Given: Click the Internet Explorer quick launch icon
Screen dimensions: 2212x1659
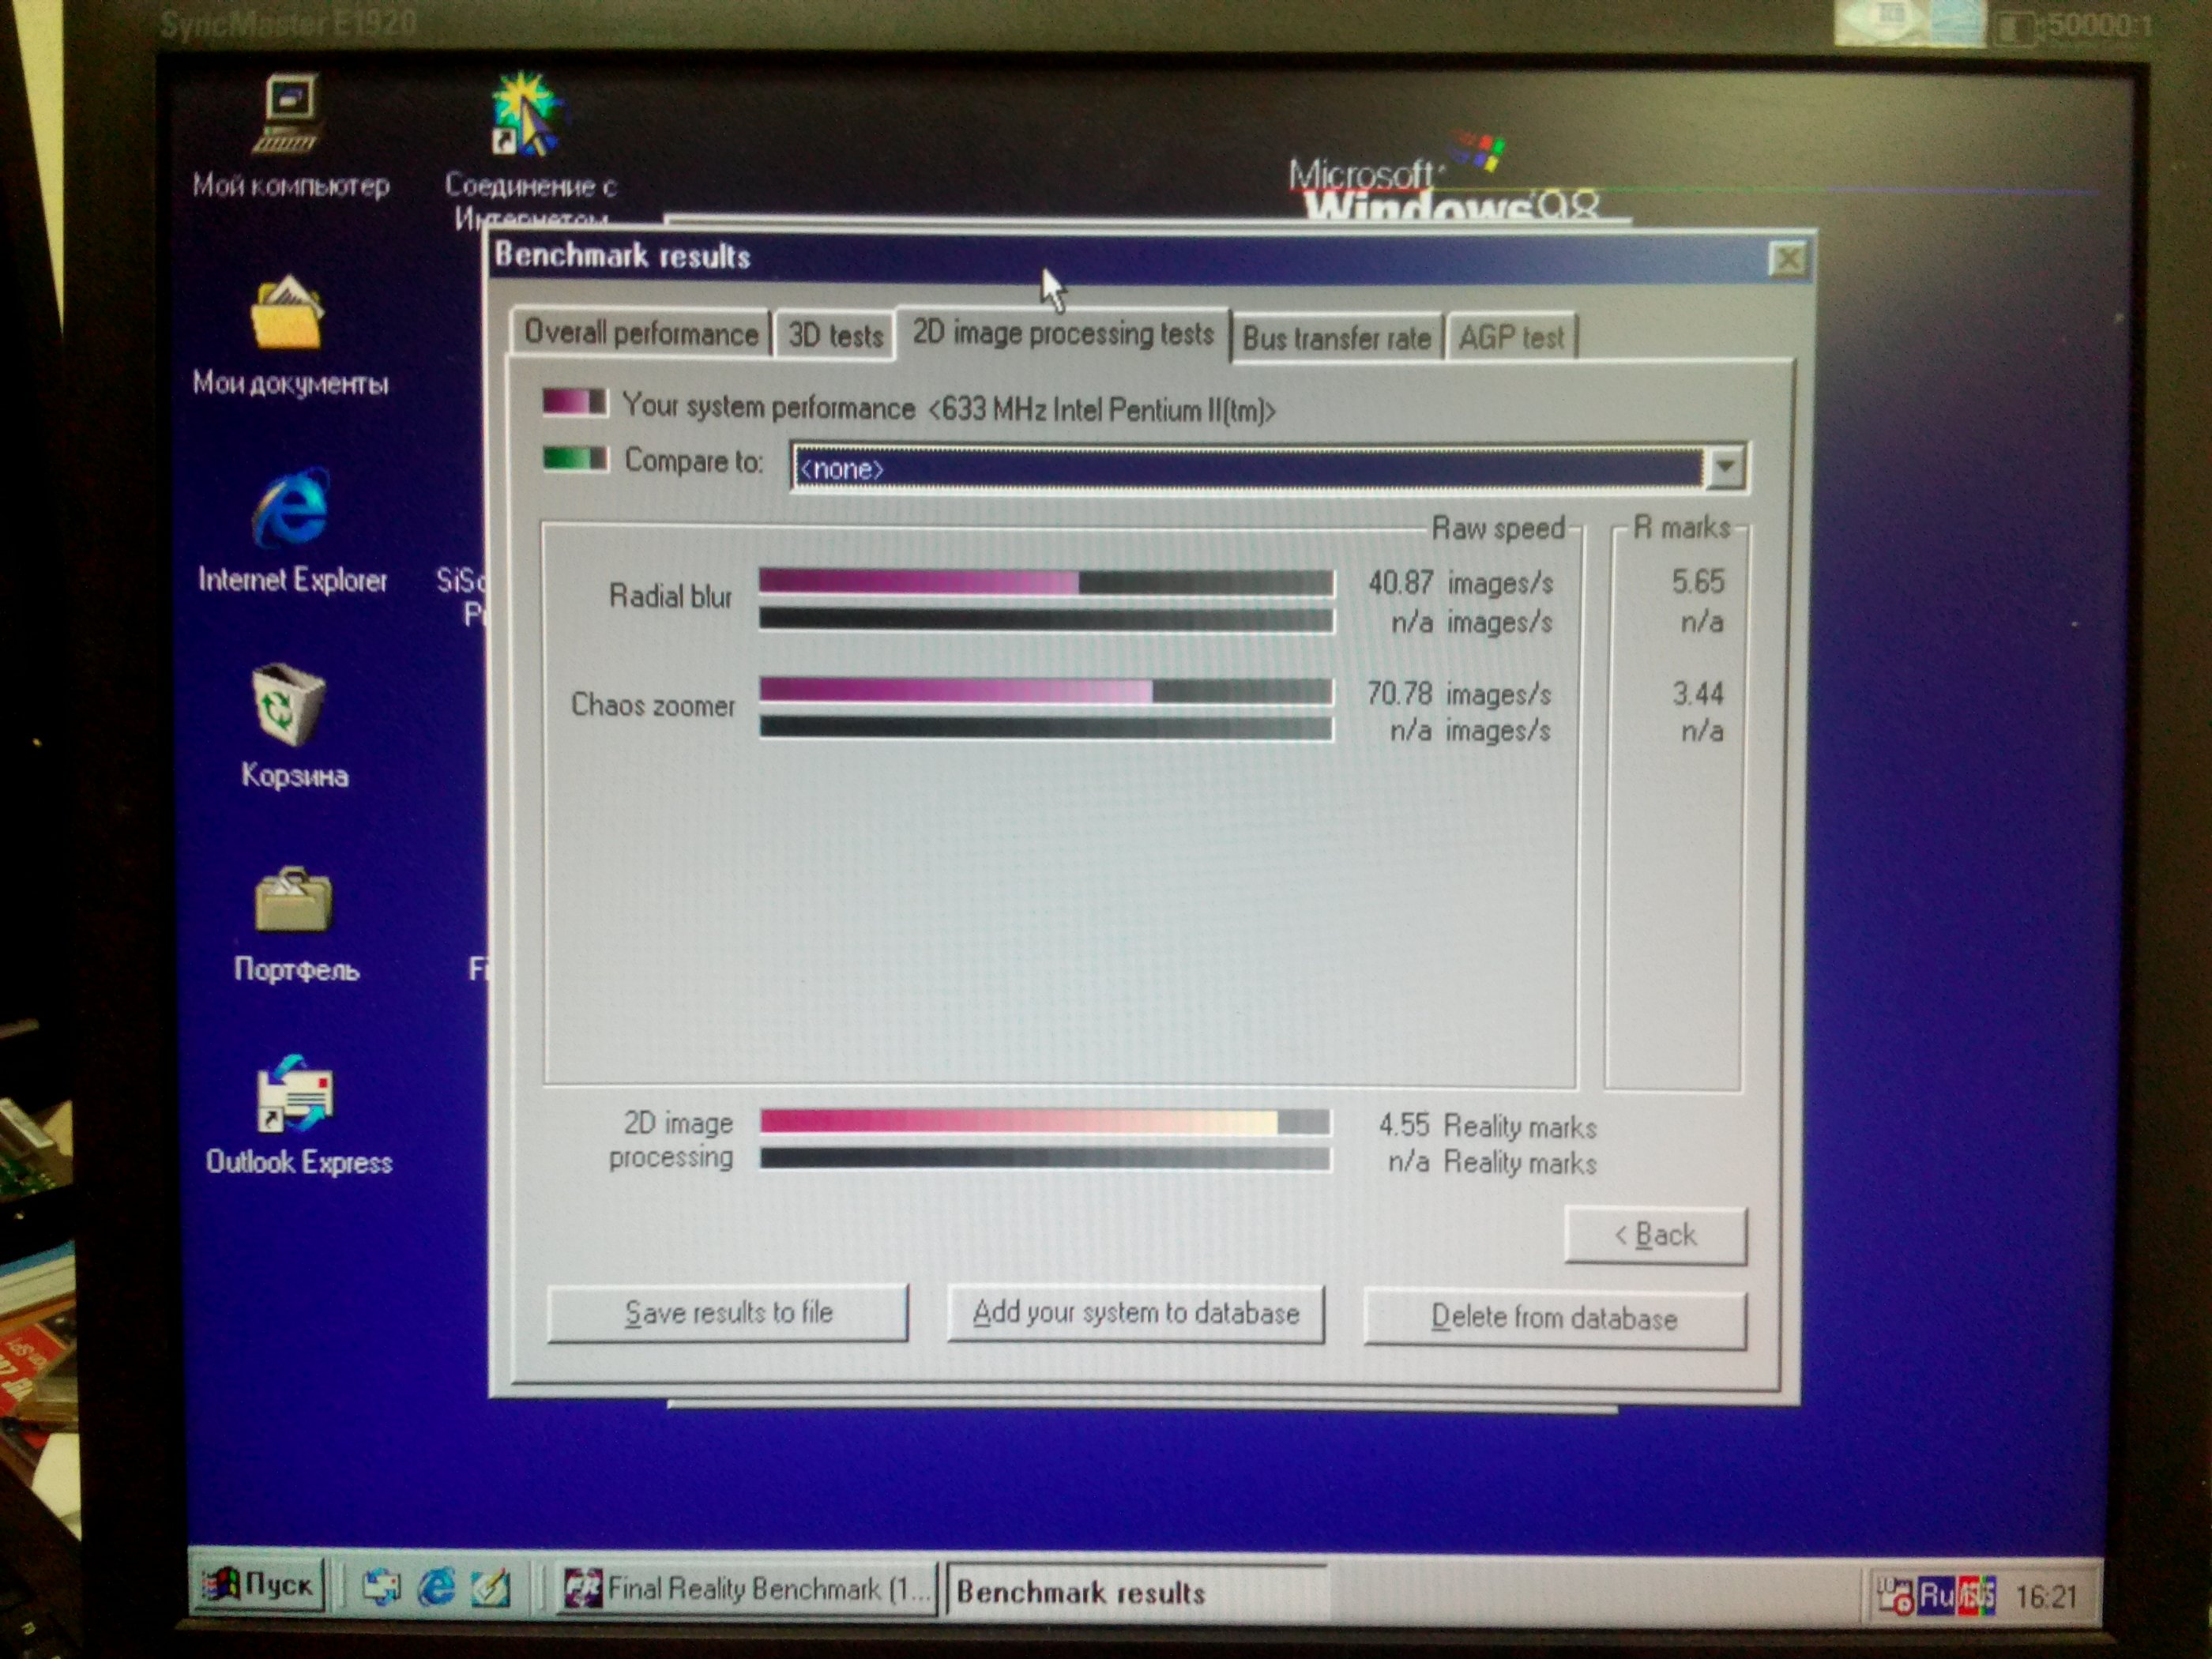Looking at the screenshot, I should pyautogui.click(x=437, y=1587).
